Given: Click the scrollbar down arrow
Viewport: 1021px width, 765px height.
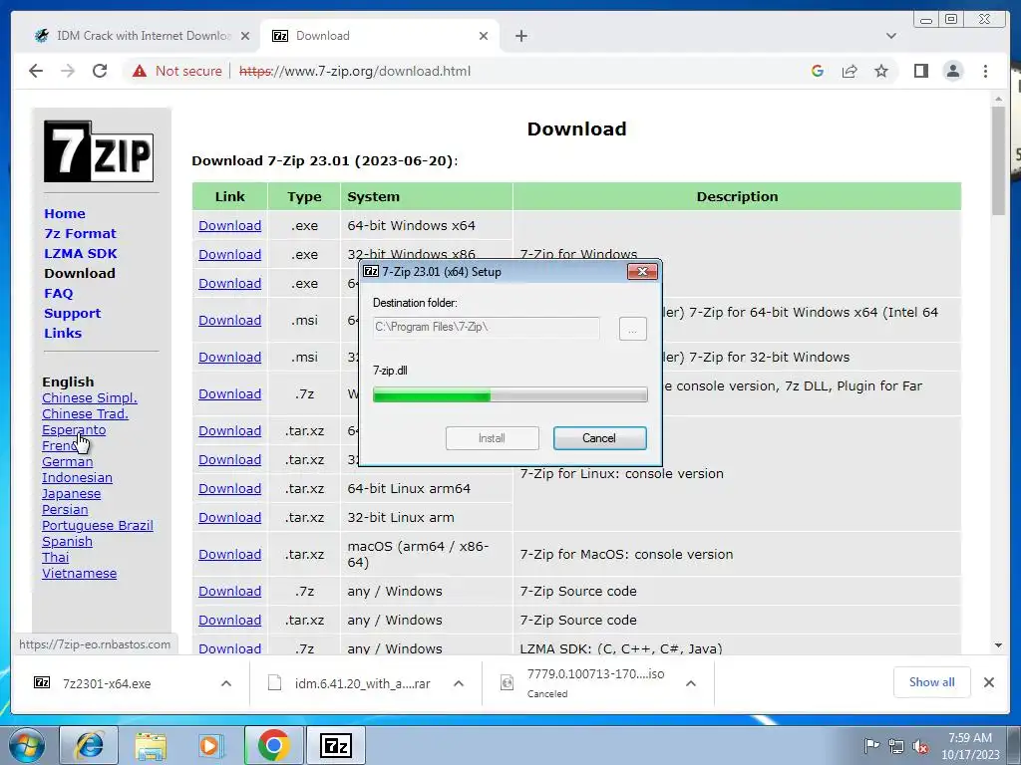Looking at the screenshot, I should point(998,645).
